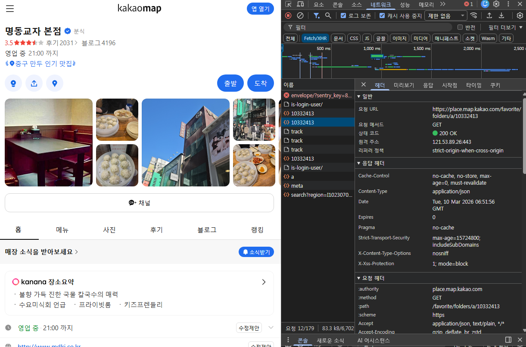Expand the kanana 장소요약 arrow
The image size is (526, 347).
click(264, 282)
